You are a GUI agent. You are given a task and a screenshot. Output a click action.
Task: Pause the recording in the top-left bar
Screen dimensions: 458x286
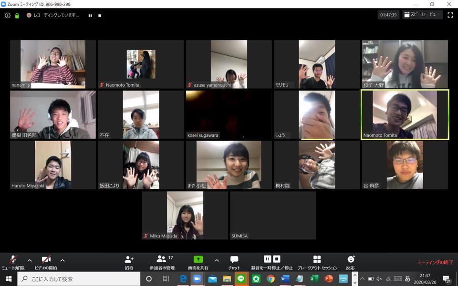click(90, 15)
